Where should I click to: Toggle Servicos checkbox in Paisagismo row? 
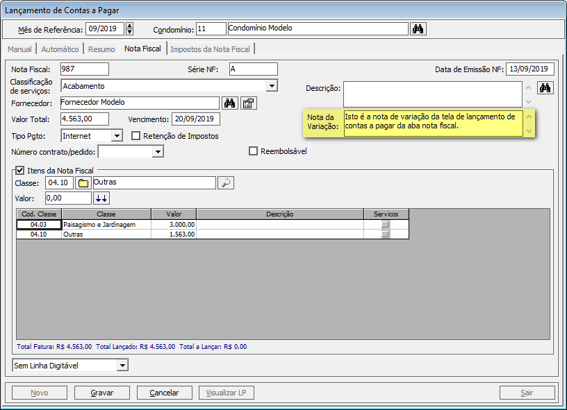(x=385, y=225)
